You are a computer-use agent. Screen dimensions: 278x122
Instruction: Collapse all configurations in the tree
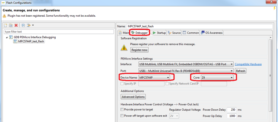(23, 25)
